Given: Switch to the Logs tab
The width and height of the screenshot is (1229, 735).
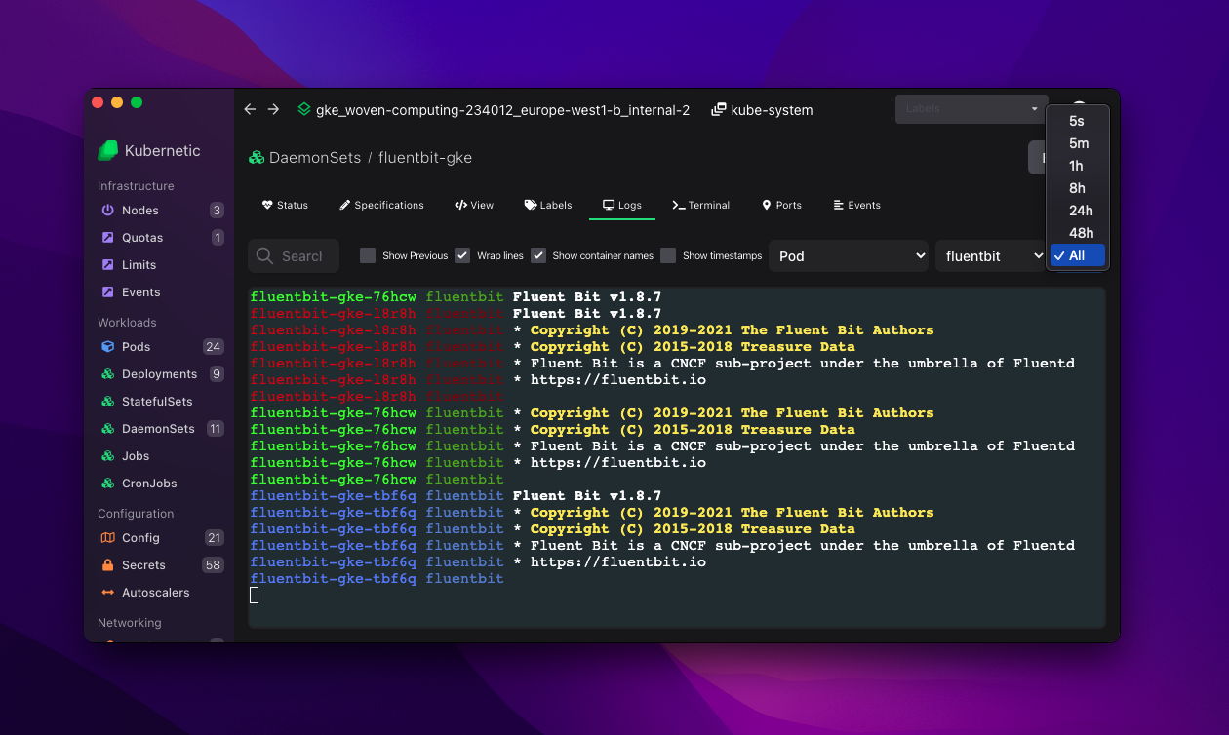Looking at the screenshot, I should [x=621, y=206].
